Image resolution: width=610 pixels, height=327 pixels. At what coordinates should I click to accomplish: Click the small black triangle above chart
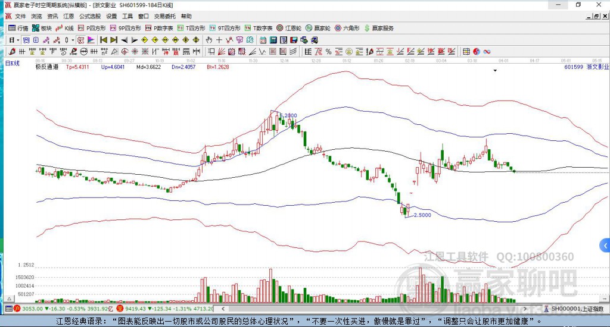[495, 71]
